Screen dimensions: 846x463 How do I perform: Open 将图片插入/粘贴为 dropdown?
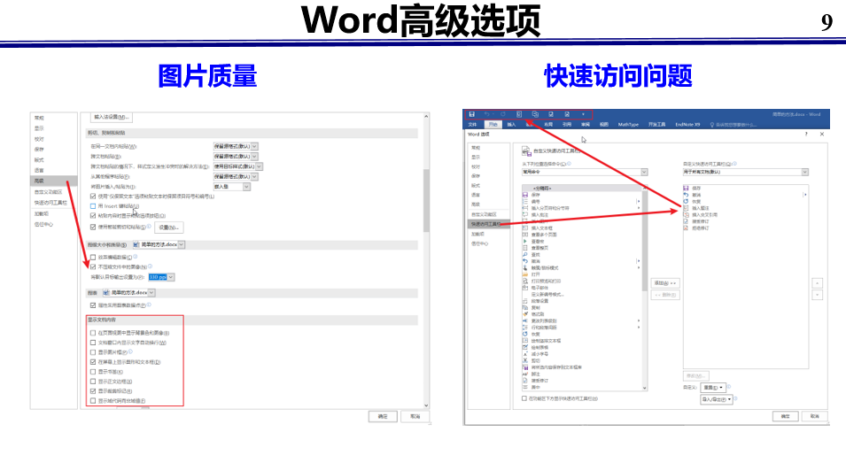coord(231,187)
